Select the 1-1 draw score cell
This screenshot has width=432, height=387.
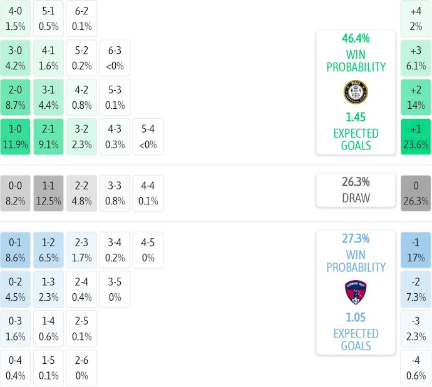pos(49,193)
